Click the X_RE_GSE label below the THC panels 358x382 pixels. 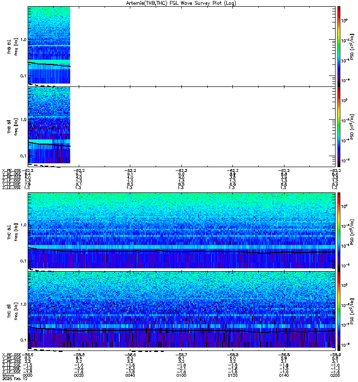pos(11,355)
